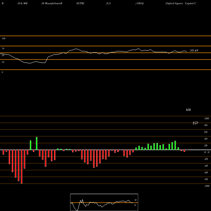Click the RSI 0 level label
The image size is (211, 211).
coord(2,72)
